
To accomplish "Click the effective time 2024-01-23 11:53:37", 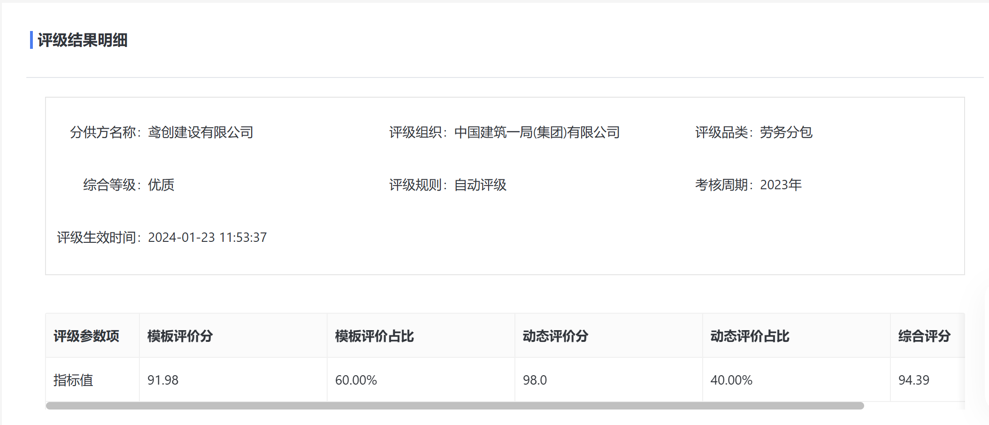I will 207,238.
